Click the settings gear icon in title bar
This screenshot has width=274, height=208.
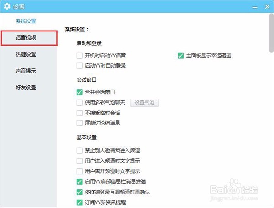point(7,6)
